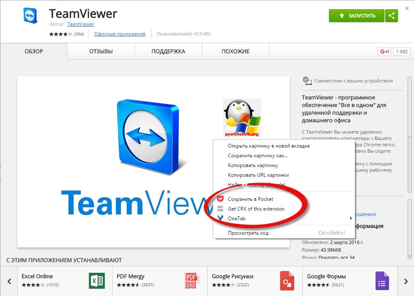
Task: Open the TeamViewer author link
Action: tap(80, 24)
